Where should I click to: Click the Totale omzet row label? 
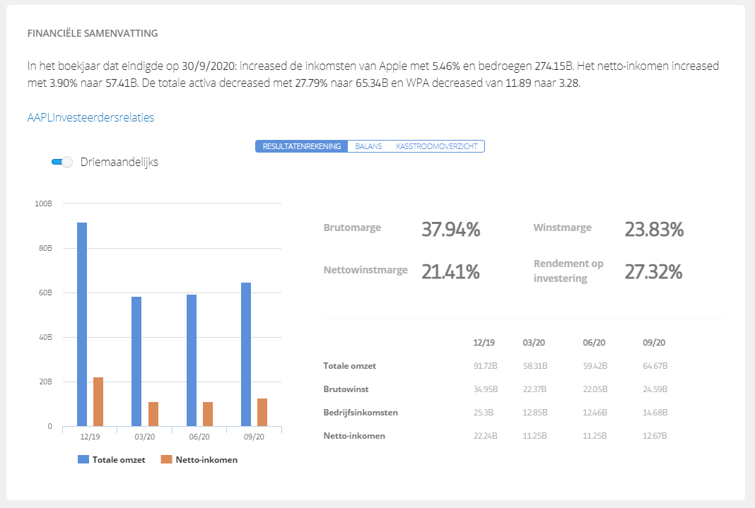[x=349, y=365]
